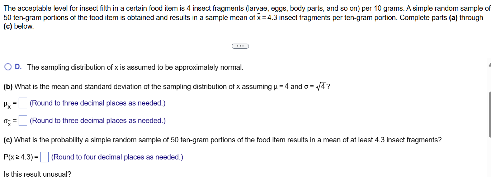Image resolution: width=491 pixels, height=177 pixels.
Task: Click the bold blue "D." option letter
Action: 19,67
